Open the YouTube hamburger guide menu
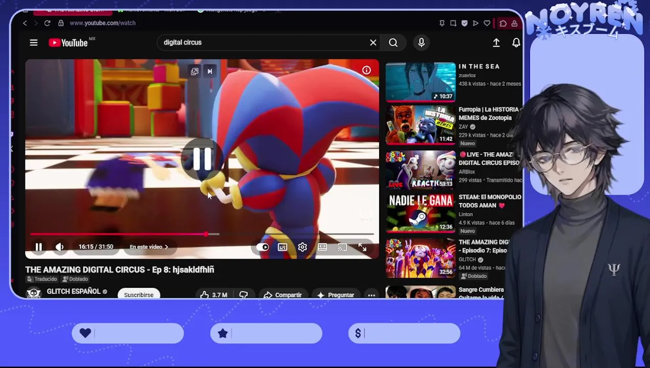The image size is (650, 368). pyautogui.click(x=34, y=43)
